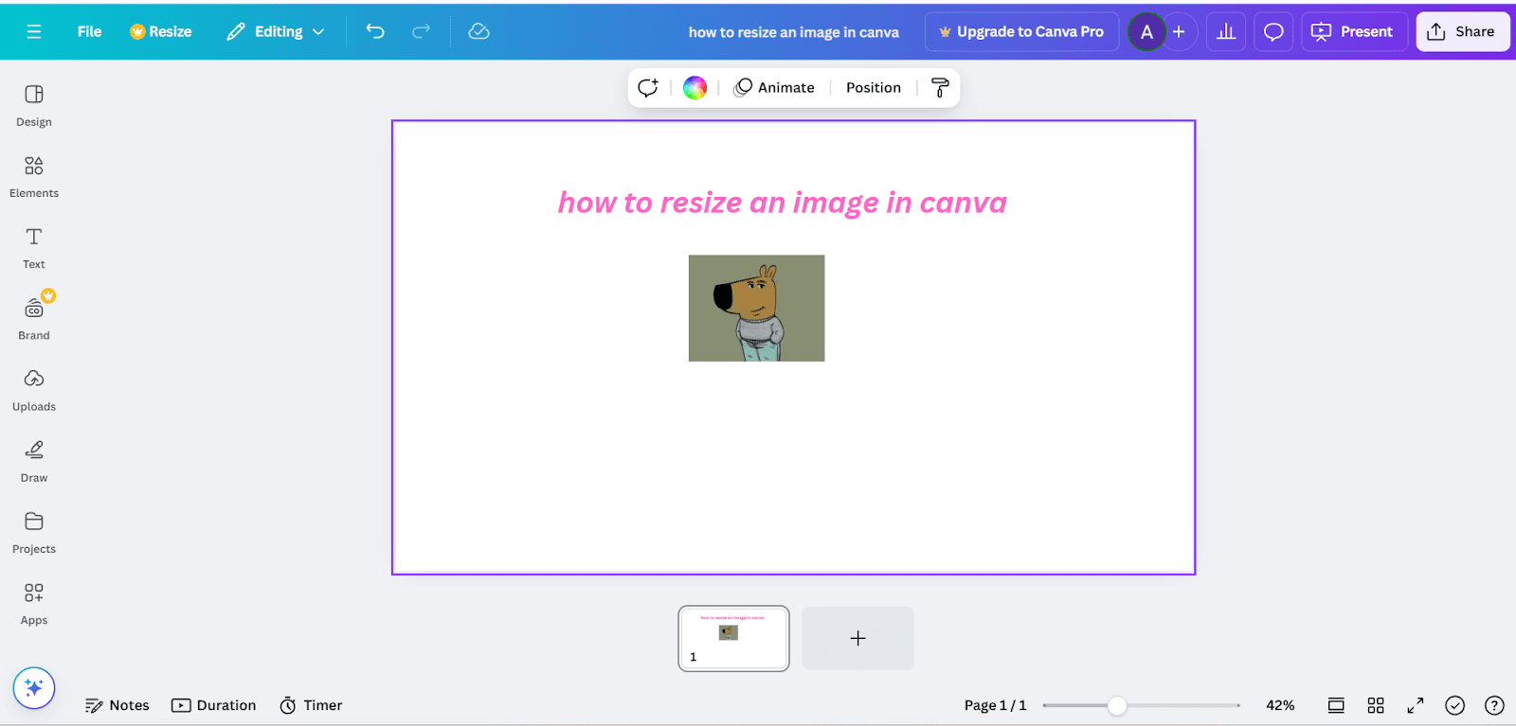The image size is (1516, 726).
Task: Add people with the plus icon
Action: (1179, 32)
